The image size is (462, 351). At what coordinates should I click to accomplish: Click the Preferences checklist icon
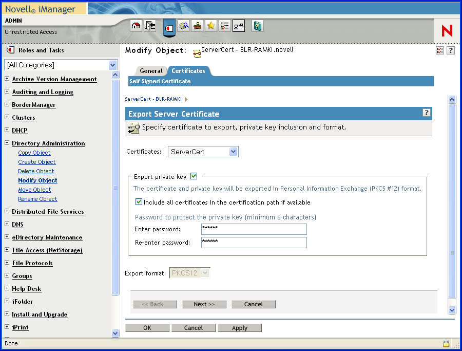[224, 26]
